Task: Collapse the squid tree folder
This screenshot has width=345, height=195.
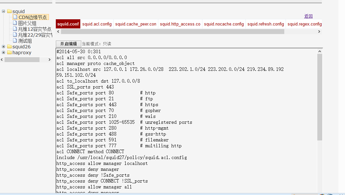Action: point(3,11)
